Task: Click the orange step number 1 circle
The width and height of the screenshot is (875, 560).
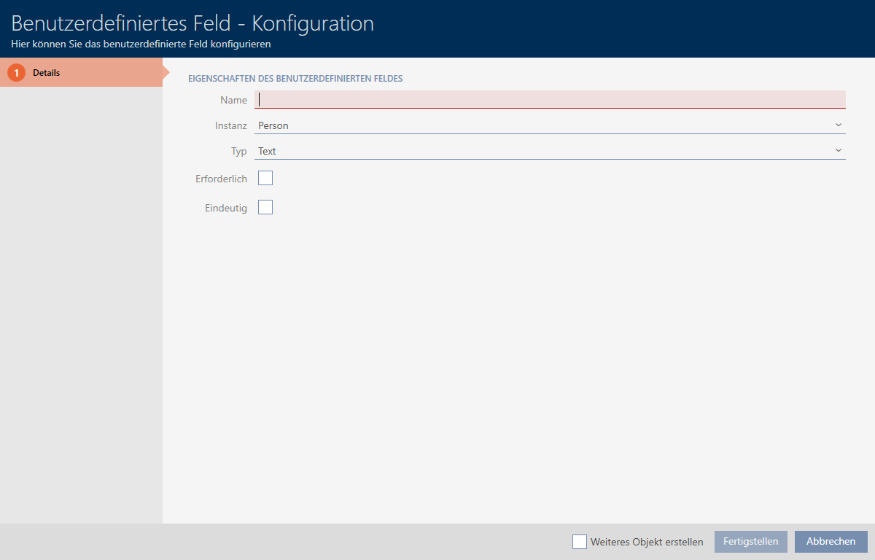Action: [x=17, y=73]
